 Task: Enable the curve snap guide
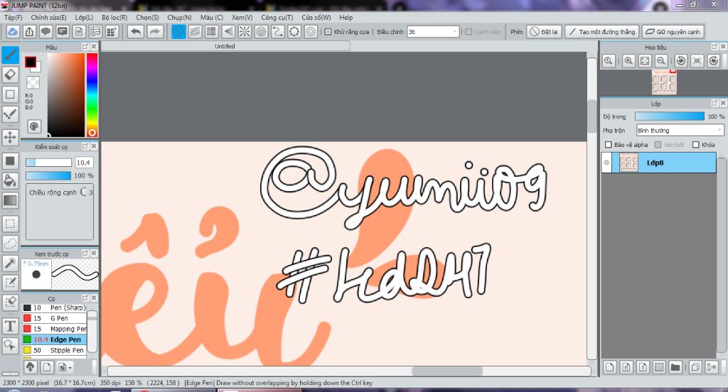278,31
